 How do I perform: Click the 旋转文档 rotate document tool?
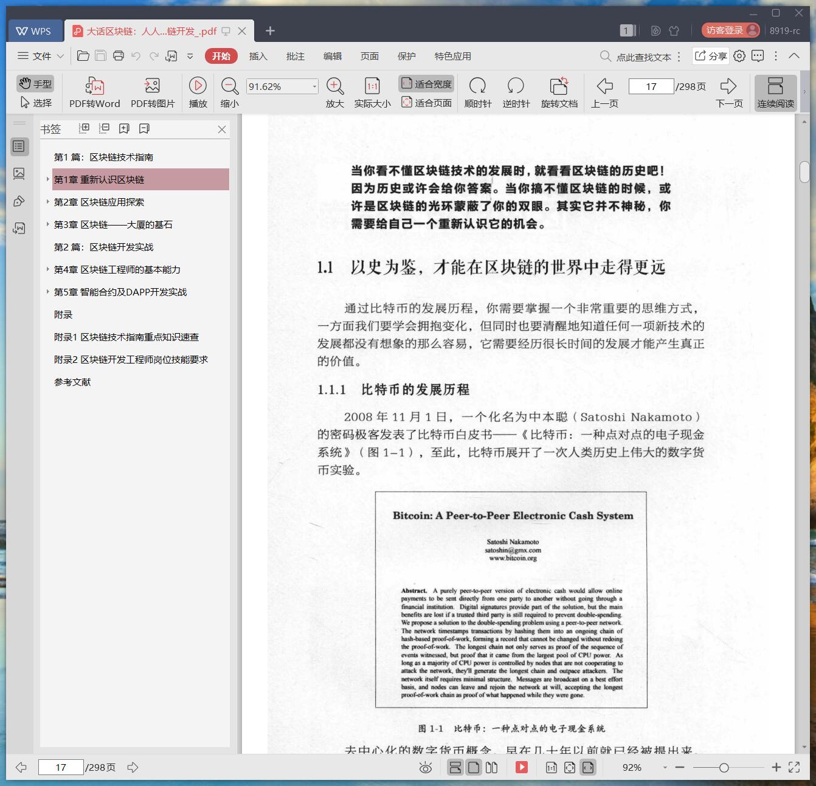[559, 92]
